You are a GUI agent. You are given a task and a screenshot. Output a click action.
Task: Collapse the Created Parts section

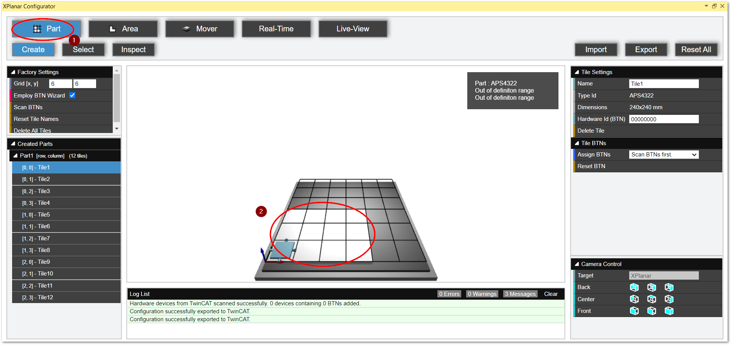(13, 144)
